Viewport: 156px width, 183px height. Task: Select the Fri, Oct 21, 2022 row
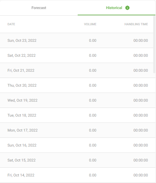tap(77, 70)
